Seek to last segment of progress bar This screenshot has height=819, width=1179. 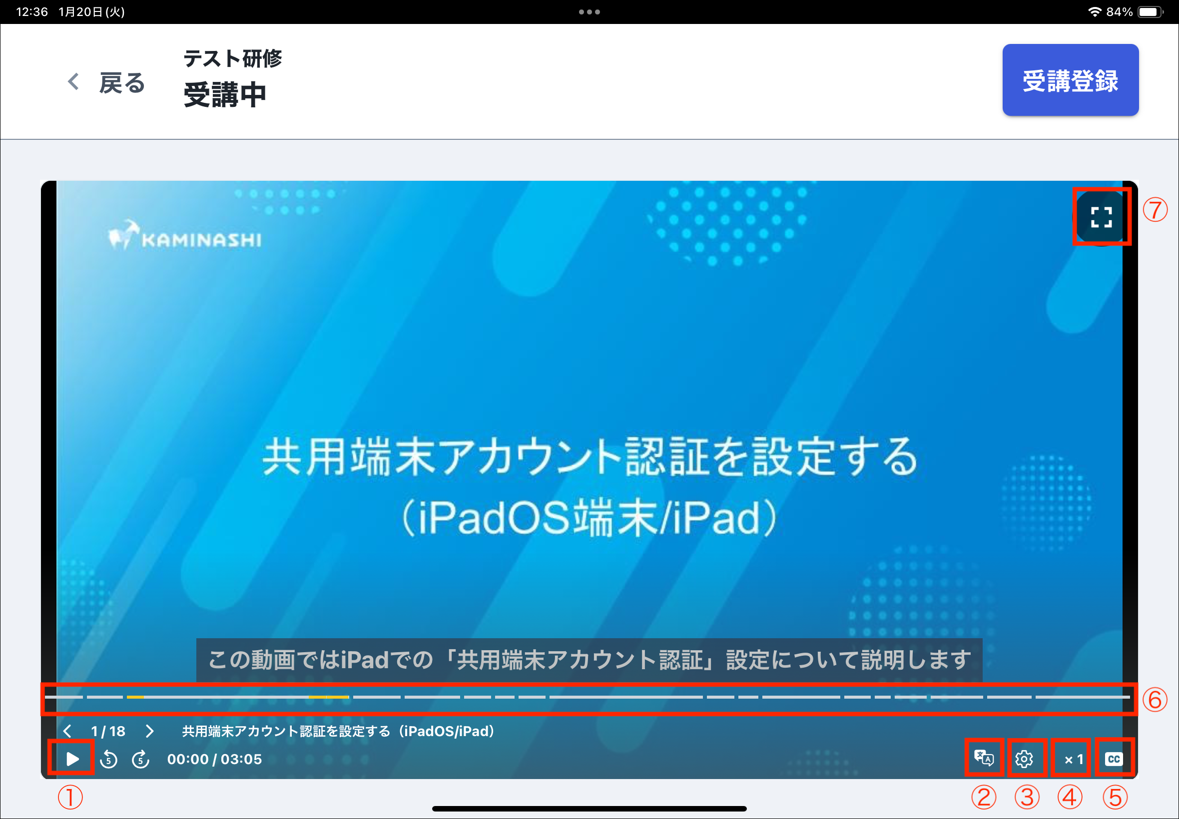1082,697
